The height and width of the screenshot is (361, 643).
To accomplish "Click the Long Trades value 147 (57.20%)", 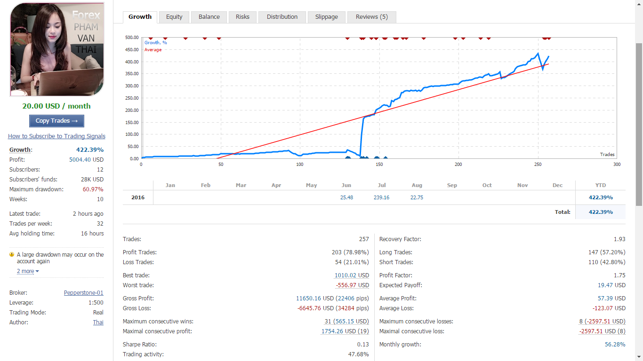I will click(607, 252).
